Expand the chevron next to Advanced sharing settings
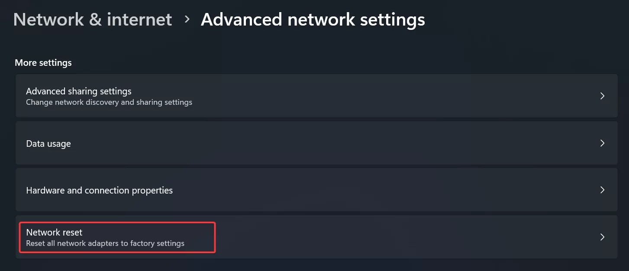629x271 pixels. tap(602, 96)
